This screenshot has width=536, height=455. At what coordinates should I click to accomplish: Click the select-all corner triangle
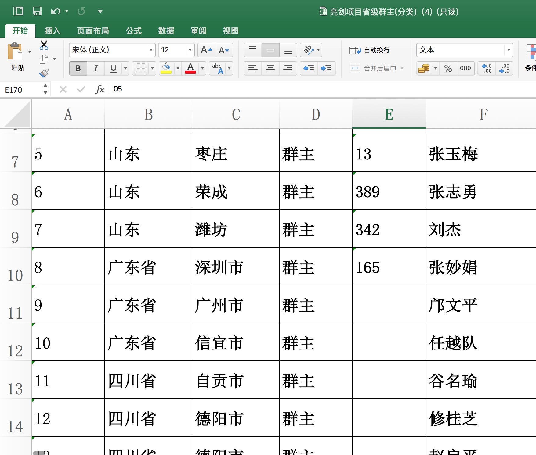tap(16, 114)
